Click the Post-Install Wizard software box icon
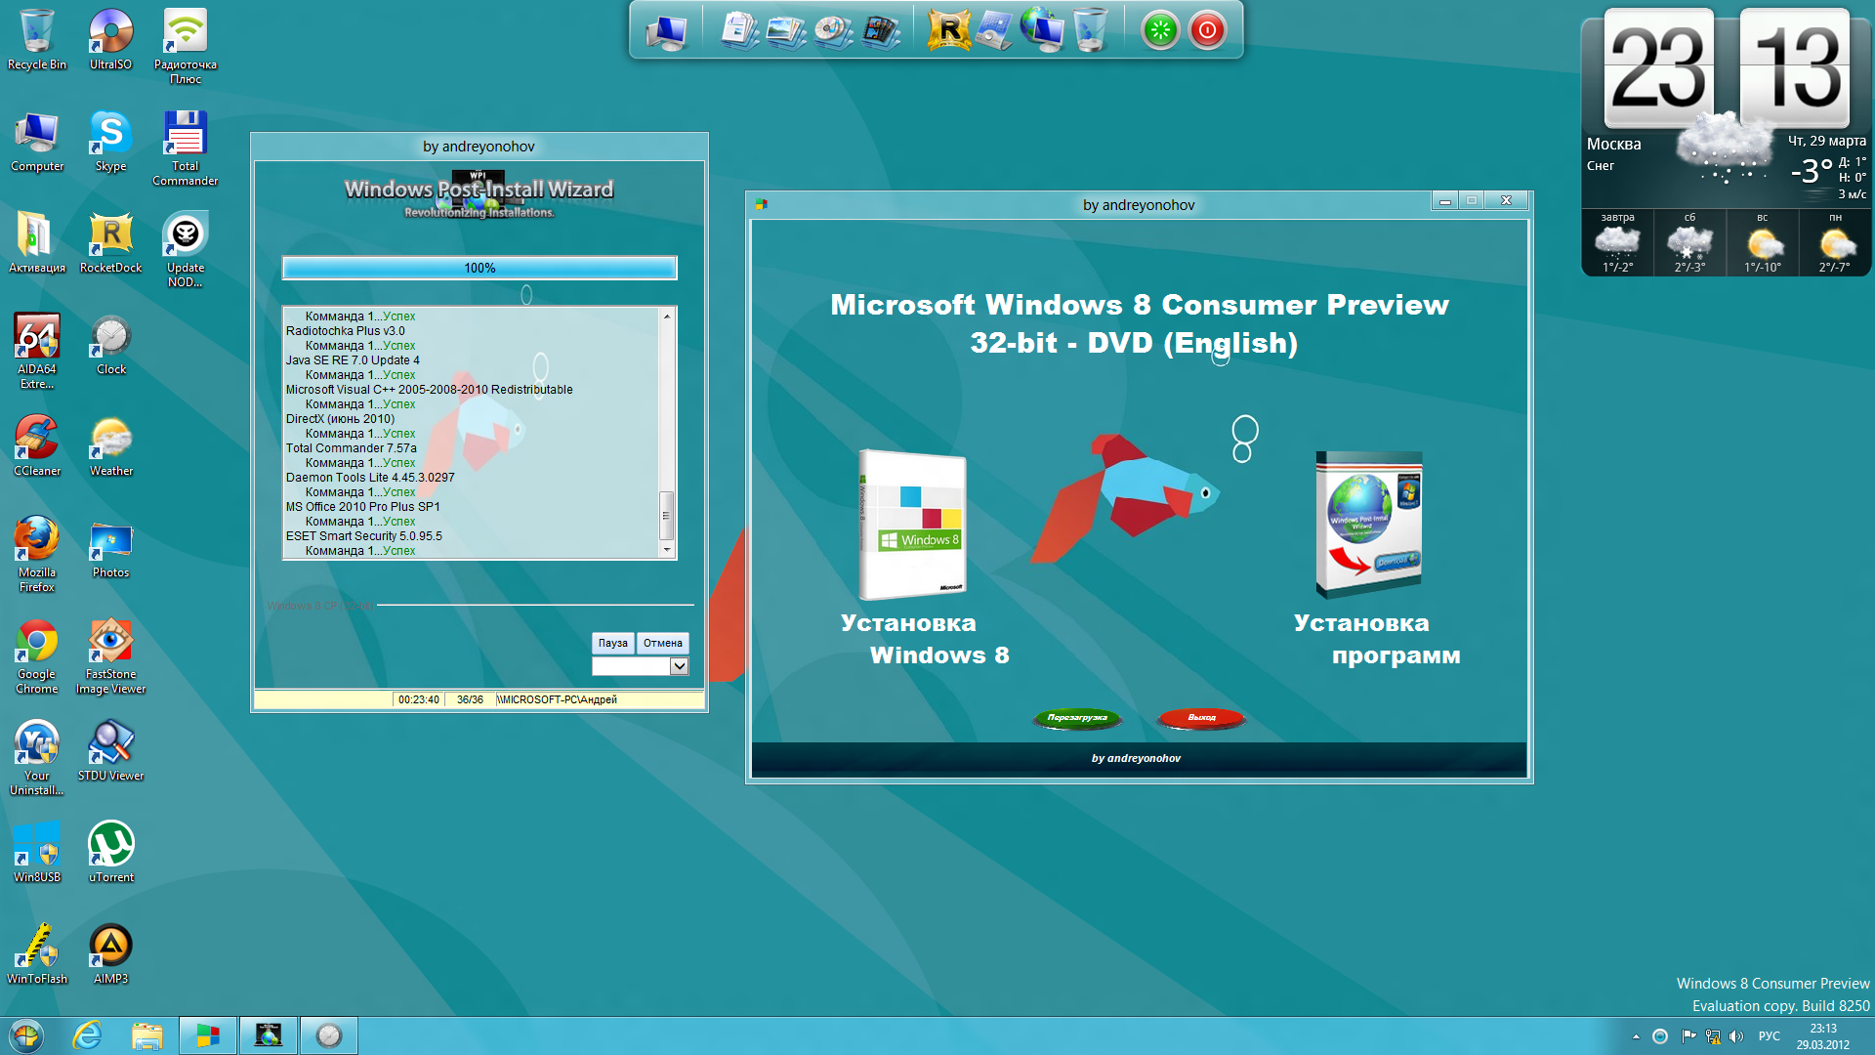This screenshot has width=1875, height=1055. [1368, 525]
